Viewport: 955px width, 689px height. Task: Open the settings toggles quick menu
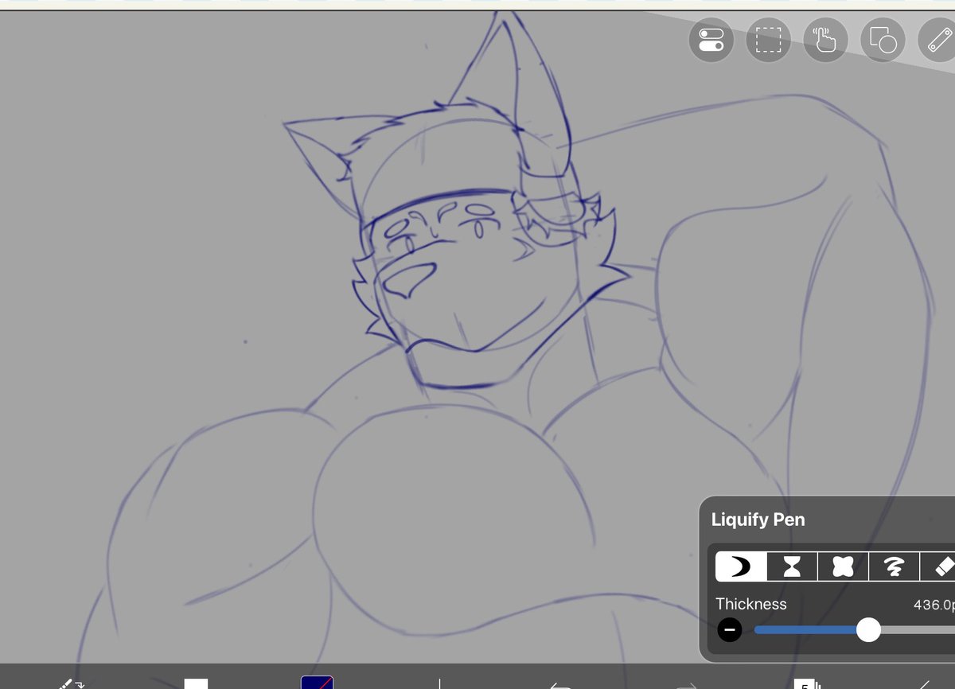(711, 40)
